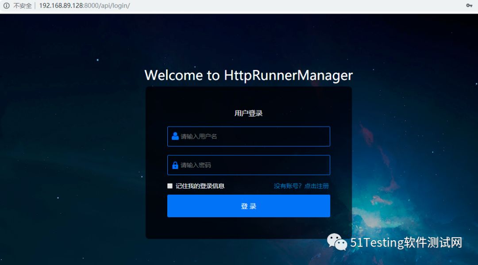Image resolution: width=478 pixels, height=265 pixels.
Task: Click the 不安全 security label
Action: tap(22, 5)
